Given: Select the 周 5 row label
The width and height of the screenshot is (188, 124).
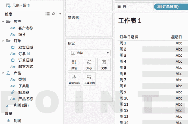Looking at the screenshot, I should pyautogui.click(x=123, y=67).
